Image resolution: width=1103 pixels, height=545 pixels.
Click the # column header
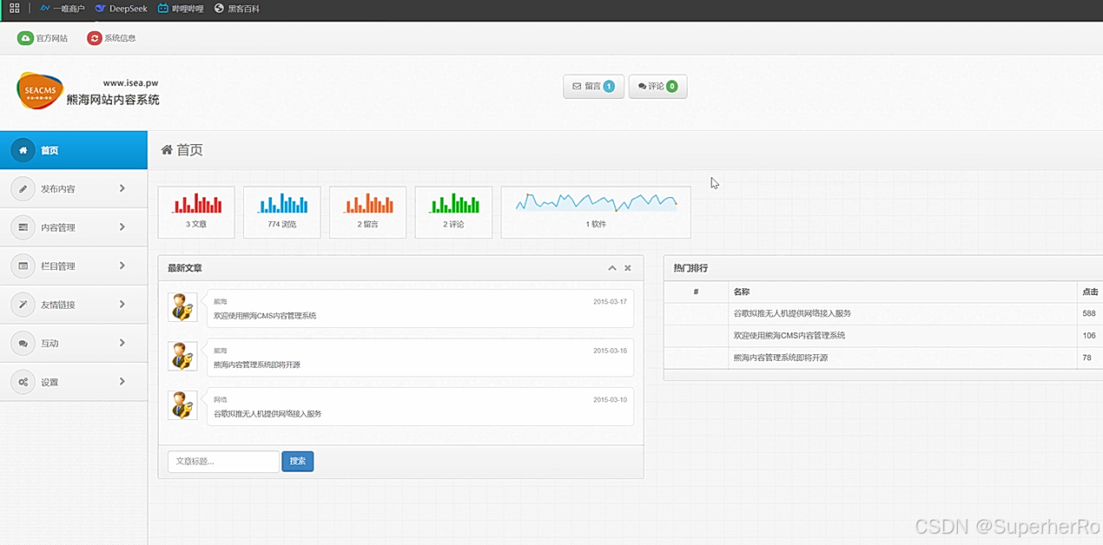[x=696, y=292]
